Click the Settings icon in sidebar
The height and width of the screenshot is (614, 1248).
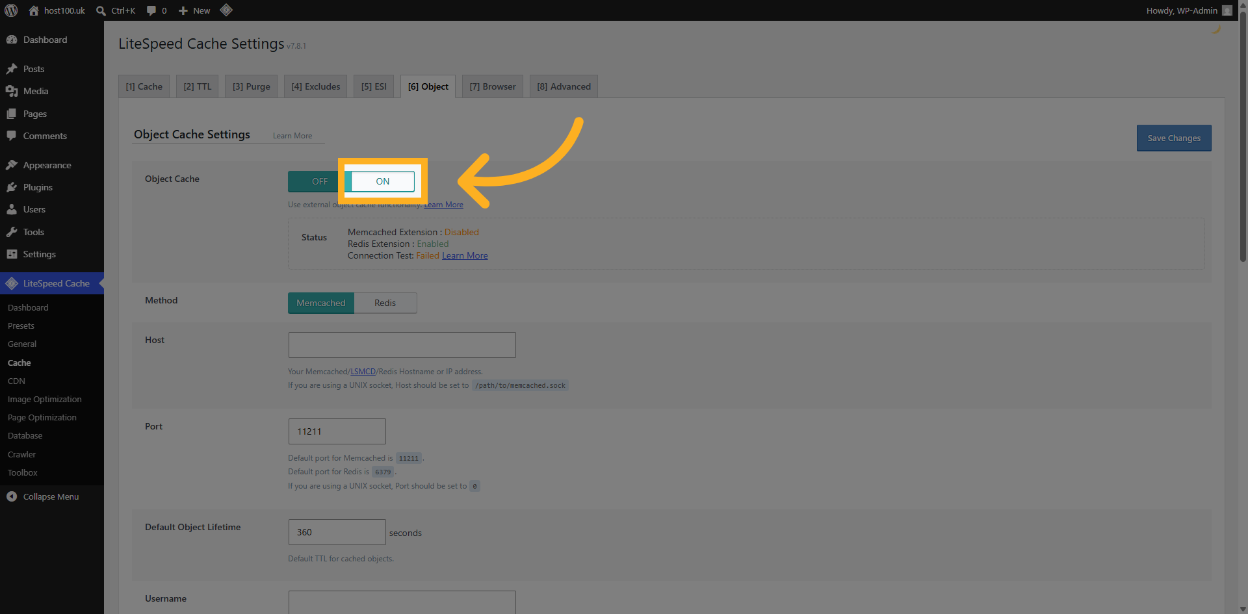[12, 254]
